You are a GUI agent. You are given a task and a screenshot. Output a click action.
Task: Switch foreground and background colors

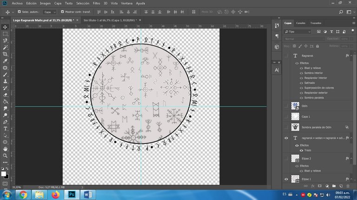(7, 169)
